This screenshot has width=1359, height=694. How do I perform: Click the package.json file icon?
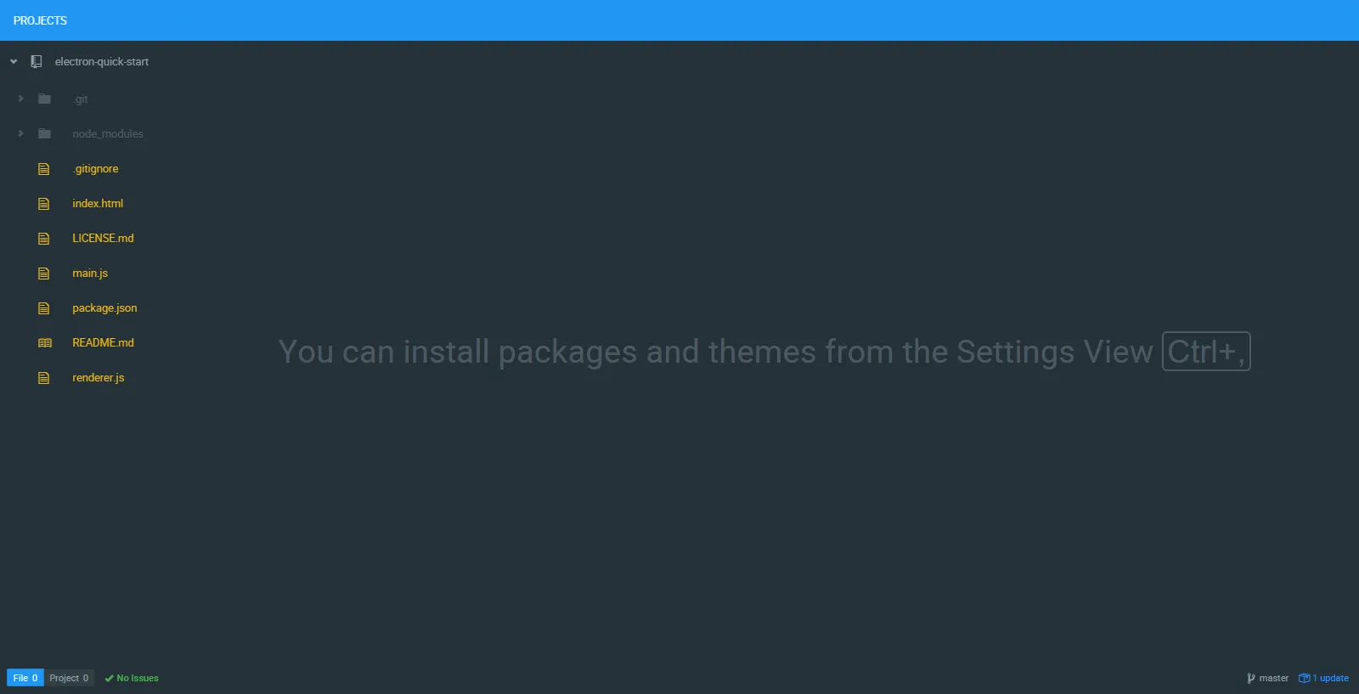click(x=44, y=308)
